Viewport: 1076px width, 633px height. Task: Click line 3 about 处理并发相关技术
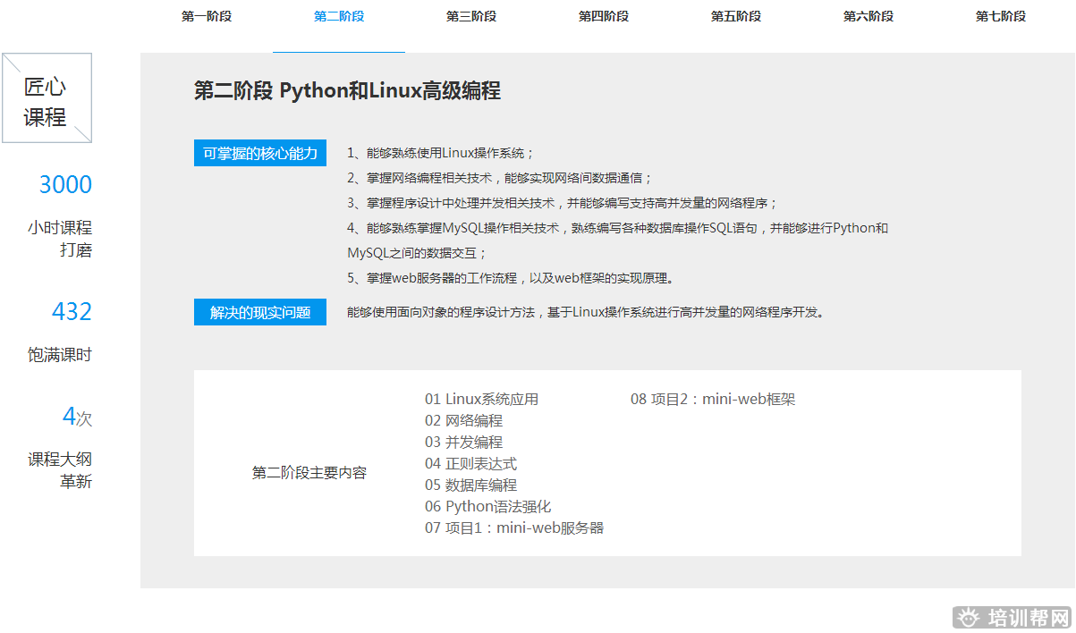[x=563, y=203]
